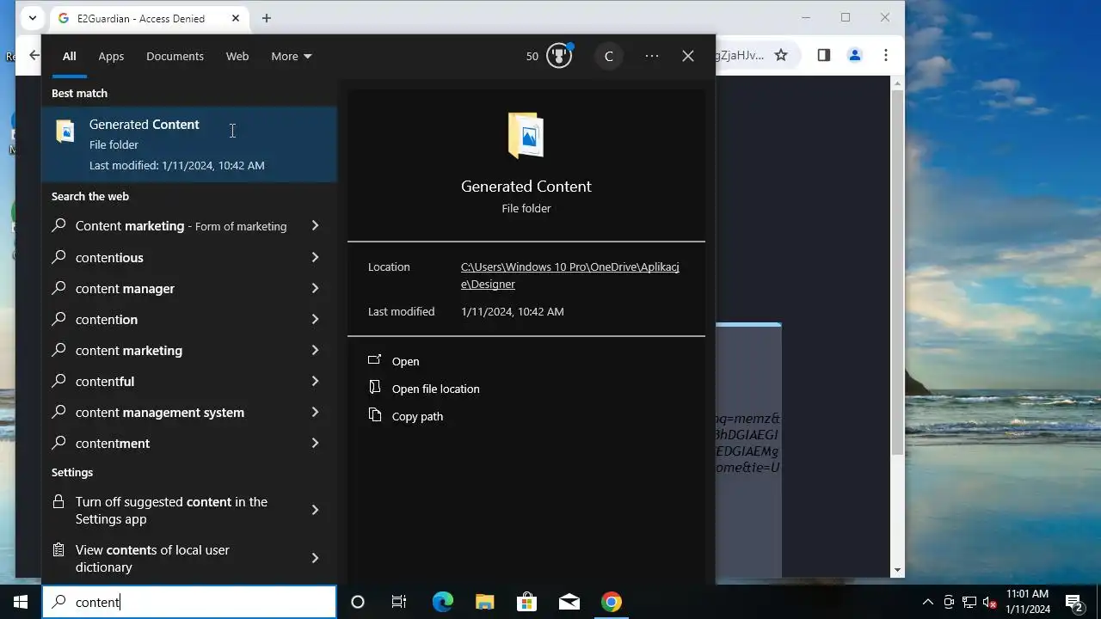The image size is (1101, 619).
Task: Expand arrow beside contentment suggestion
Action: [315, 443]
